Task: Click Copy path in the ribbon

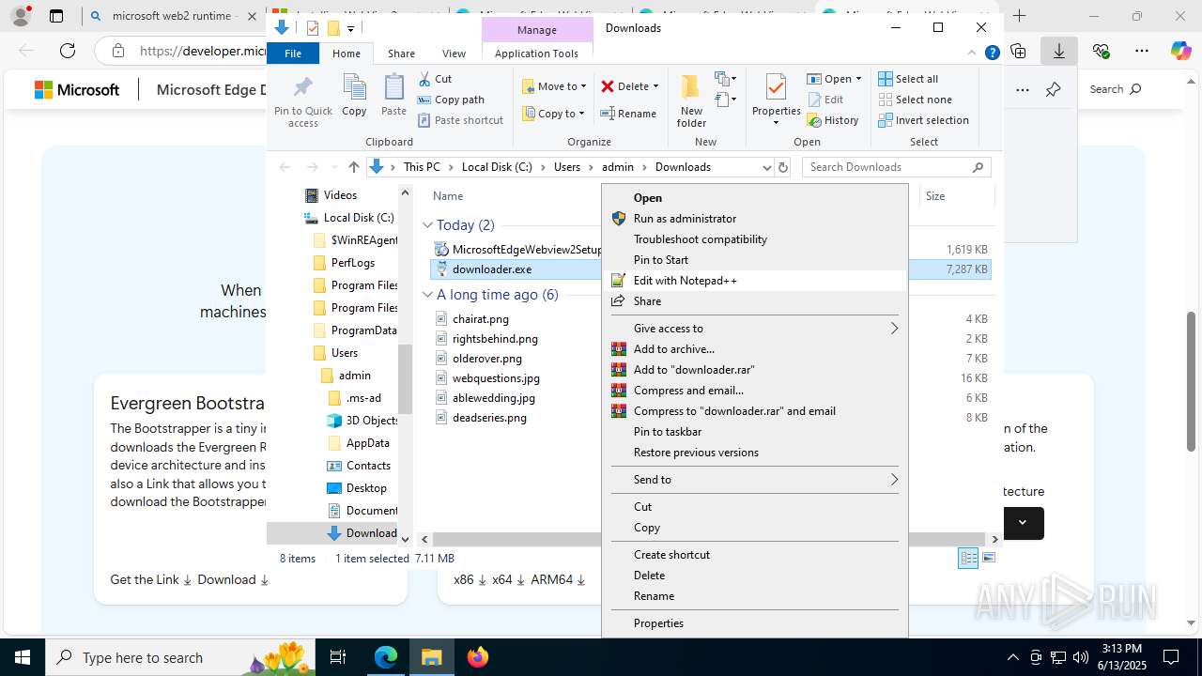Action: pos(451,100)
